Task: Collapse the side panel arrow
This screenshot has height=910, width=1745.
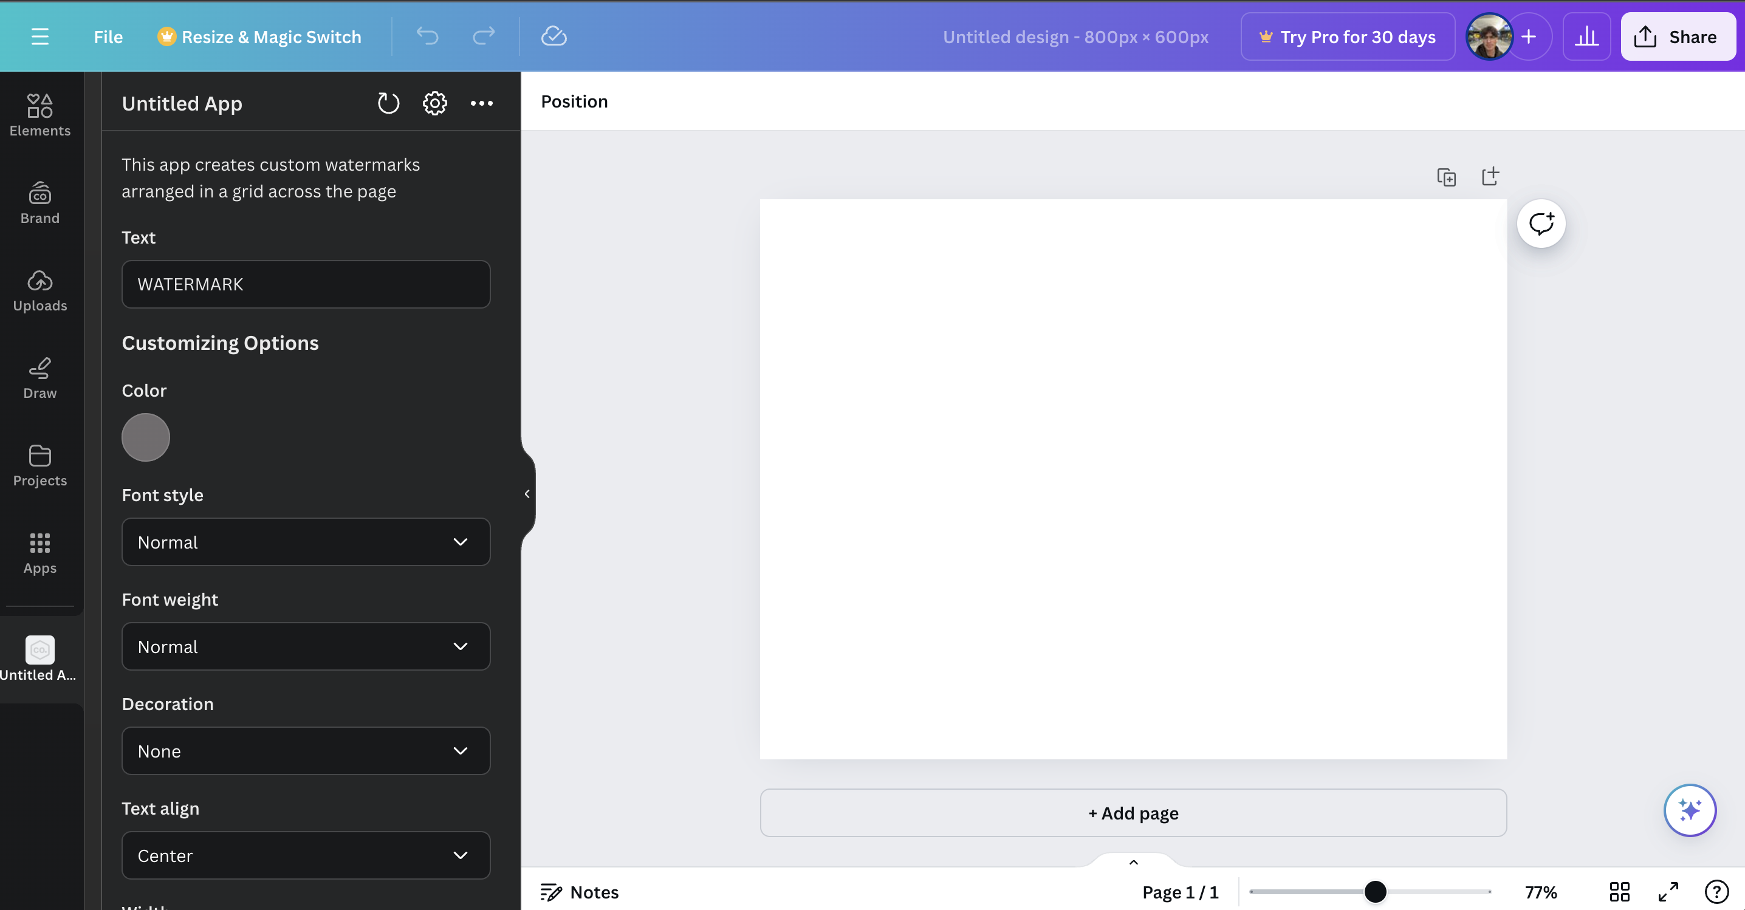Action: pyautogui.click(x=527, y=494)
